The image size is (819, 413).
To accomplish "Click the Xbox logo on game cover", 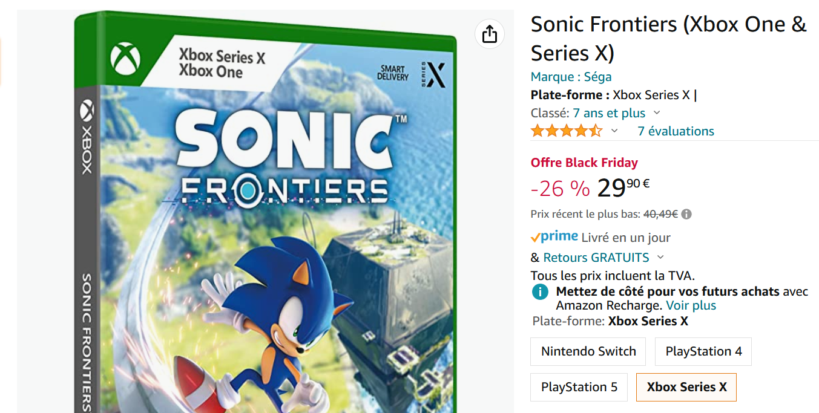I will point(125,59).
